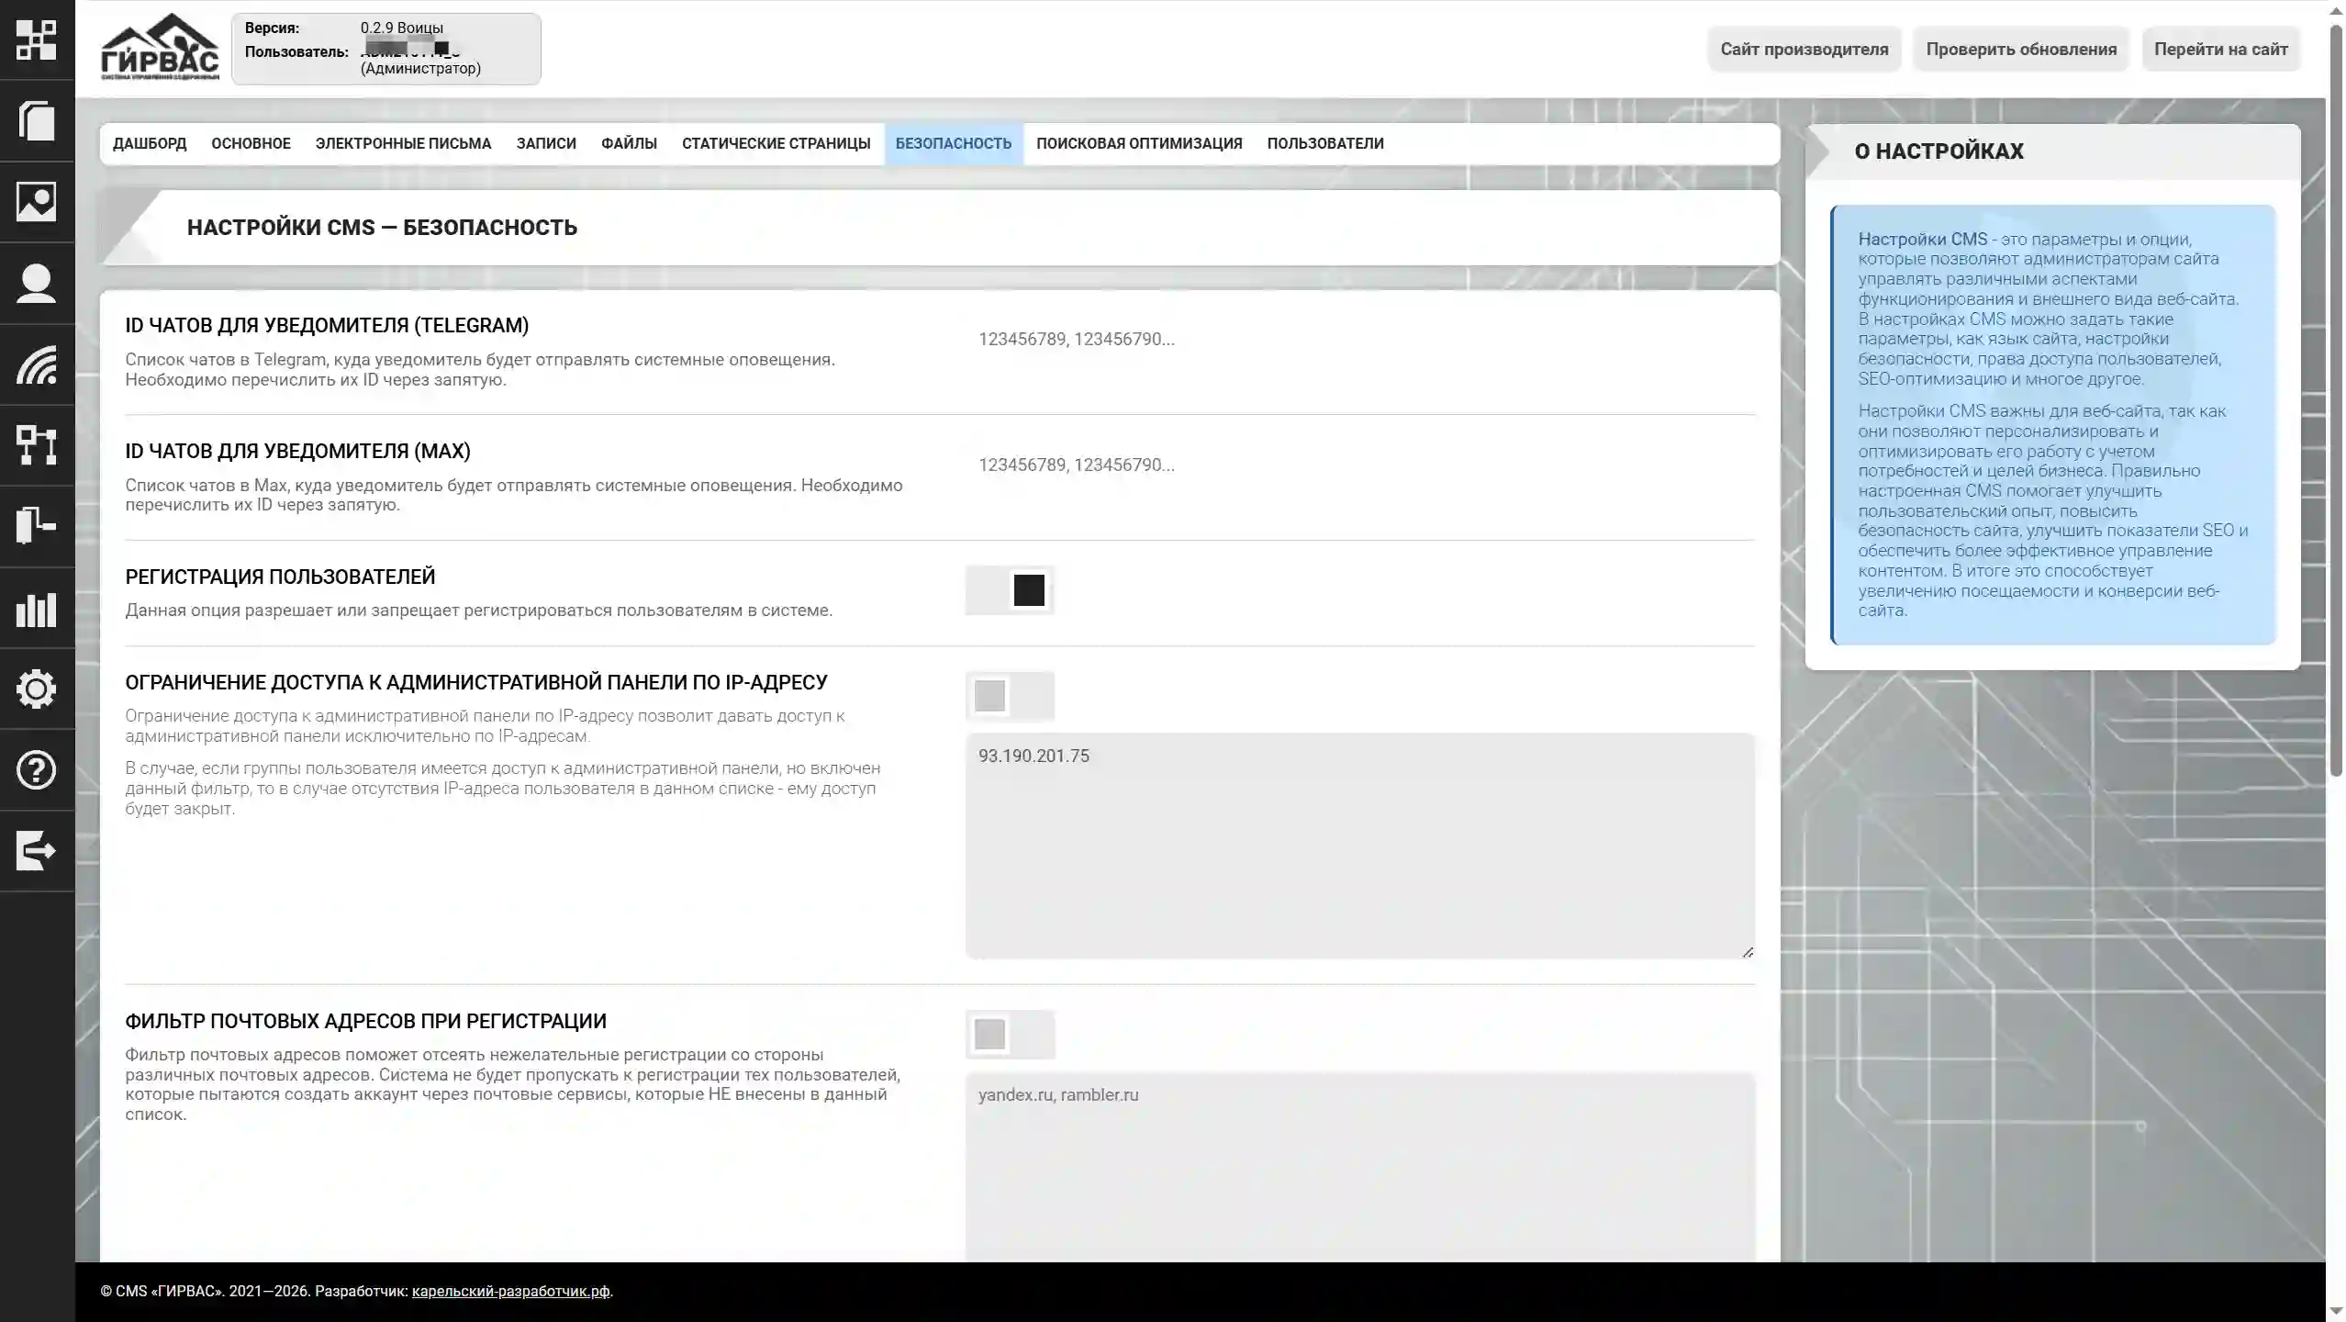The width and height of the screenshot is (2346, 1322).
Task: Select the pages icon in the sidebar
Action: [37, 122]
